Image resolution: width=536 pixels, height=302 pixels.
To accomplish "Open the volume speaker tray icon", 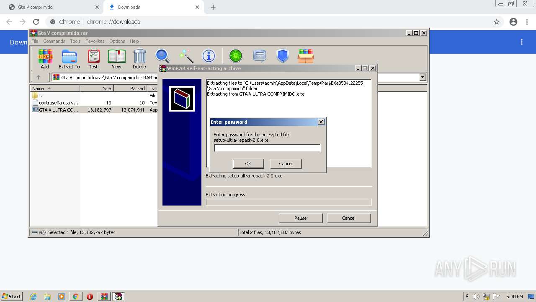I will coord(476,297).
